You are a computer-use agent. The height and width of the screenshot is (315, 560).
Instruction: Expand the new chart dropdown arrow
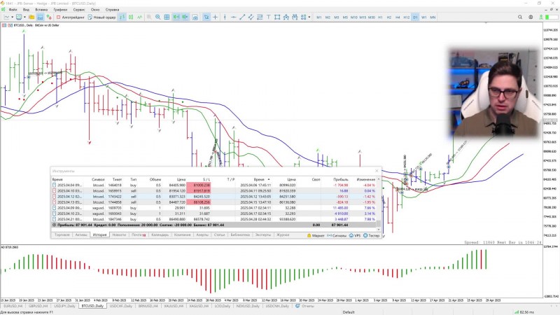pyautogui.click(x=12, y=17)
